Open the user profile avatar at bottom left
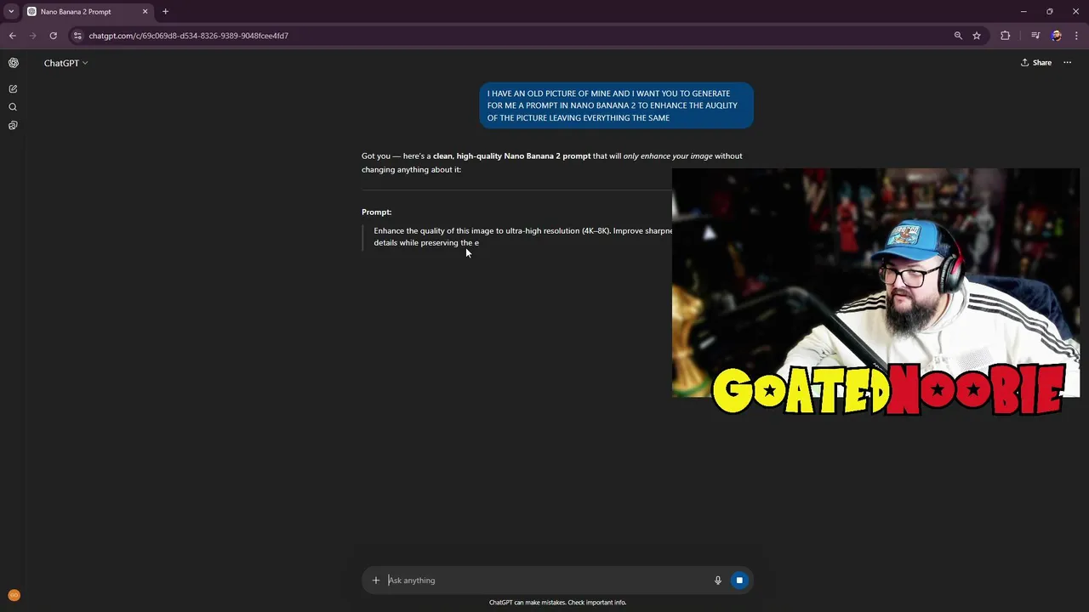Screen dimensions: 1089x612 pyautogui.click(x=13, y=595)
